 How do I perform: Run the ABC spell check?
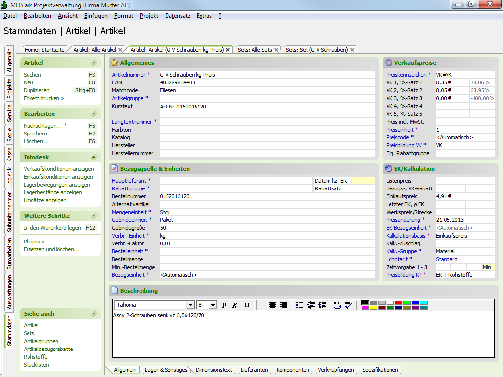point(348,305)
